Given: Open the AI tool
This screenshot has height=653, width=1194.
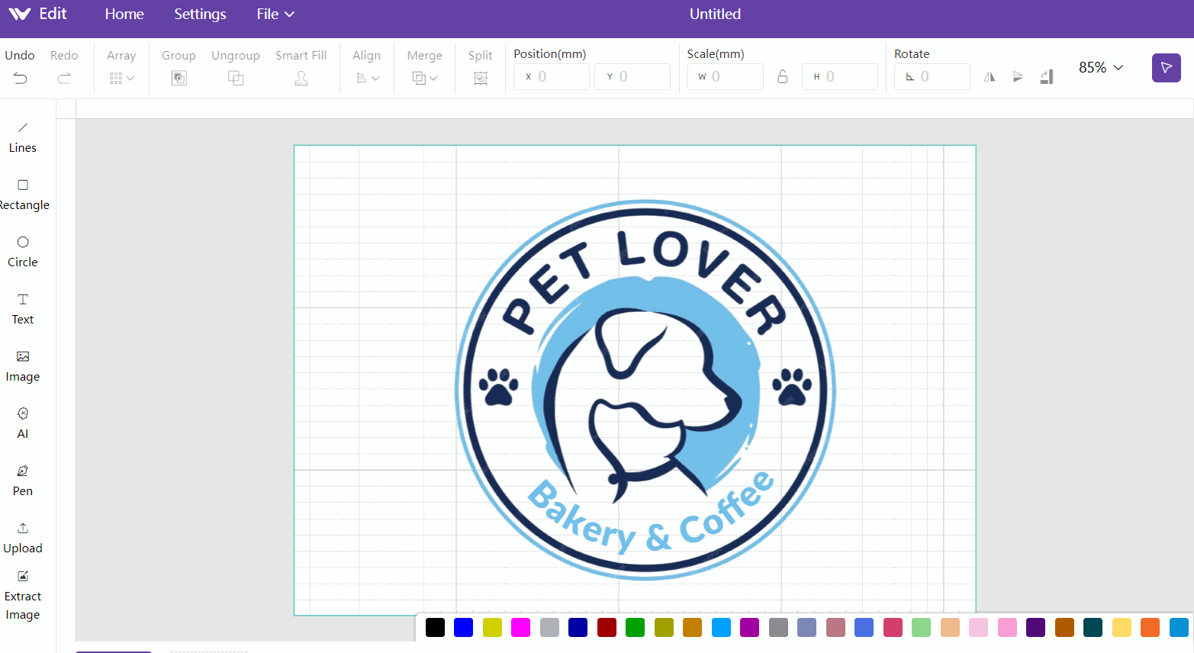Looking at the screenshot, I should pos(23,423).
